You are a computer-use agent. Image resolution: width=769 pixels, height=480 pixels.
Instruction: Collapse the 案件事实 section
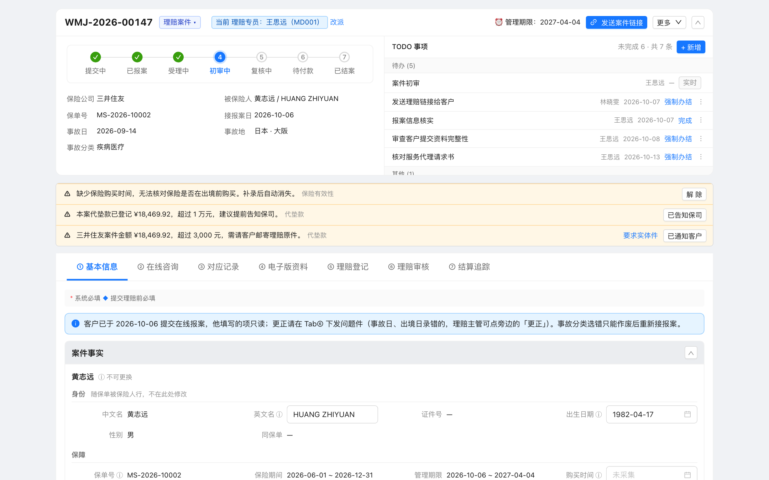pyautogui.click(x=691, y=353)
